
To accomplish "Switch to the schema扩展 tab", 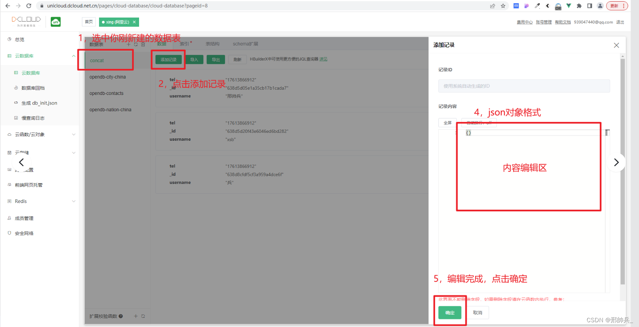I will point(245,44).
